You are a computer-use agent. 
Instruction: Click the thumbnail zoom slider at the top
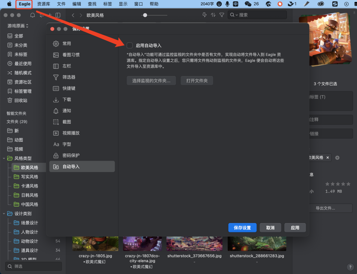pos(145,15)
